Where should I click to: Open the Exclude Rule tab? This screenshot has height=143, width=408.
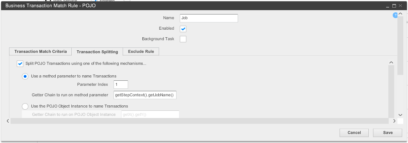pyautogui.click(x=141, y=51)
